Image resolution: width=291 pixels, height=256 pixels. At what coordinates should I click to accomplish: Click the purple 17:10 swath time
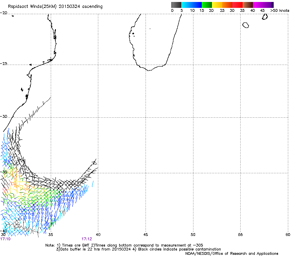(x=6, y=239)
